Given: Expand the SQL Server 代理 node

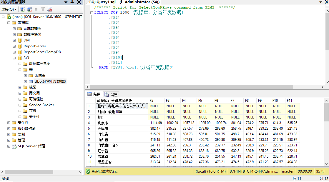Looking at the screenshot, I should click(x=9, y=146).
